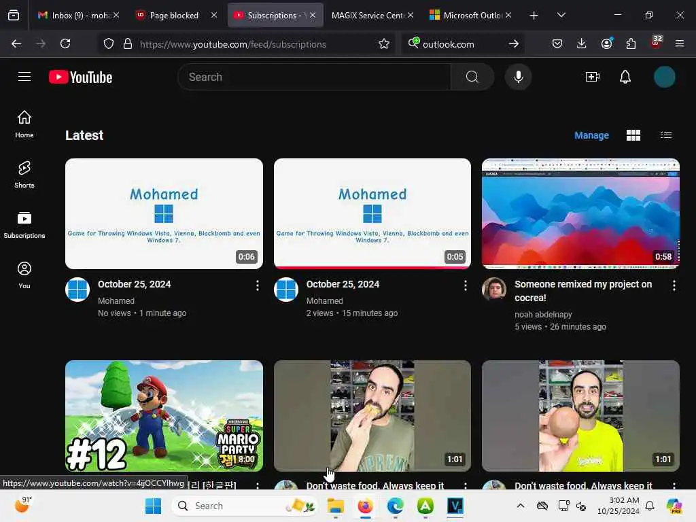Image resolution: width=696 pixels, height=522 pixels.
Task: Click the noah abdelnapy channel name
Action: 543,314
